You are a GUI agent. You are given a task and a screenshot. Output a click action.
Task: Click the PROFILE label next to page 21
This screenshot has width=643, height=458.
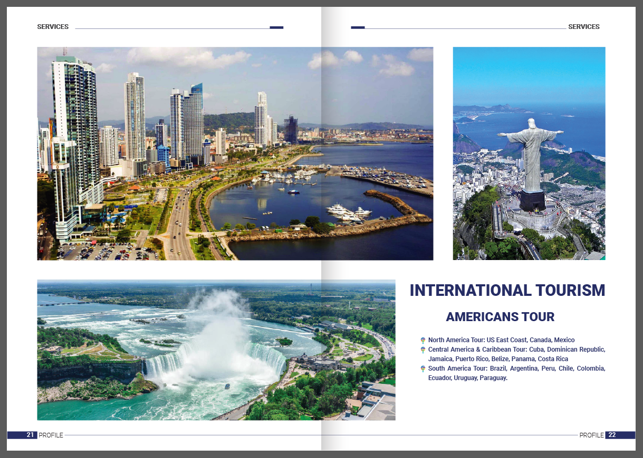coord(51,435)
